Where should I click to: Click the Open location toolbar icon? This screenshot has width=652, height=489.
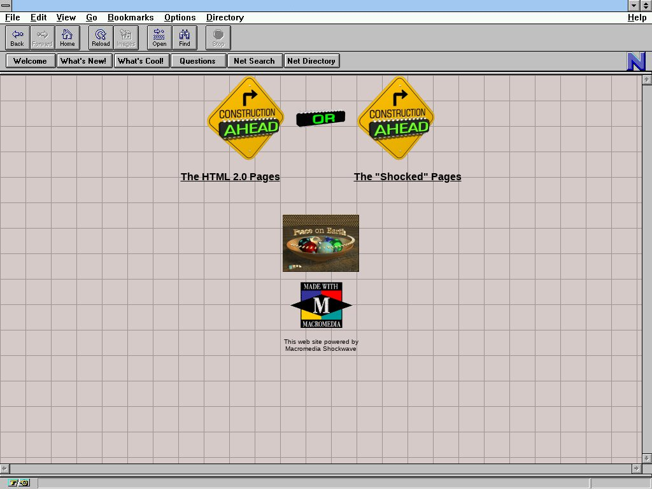159,38
